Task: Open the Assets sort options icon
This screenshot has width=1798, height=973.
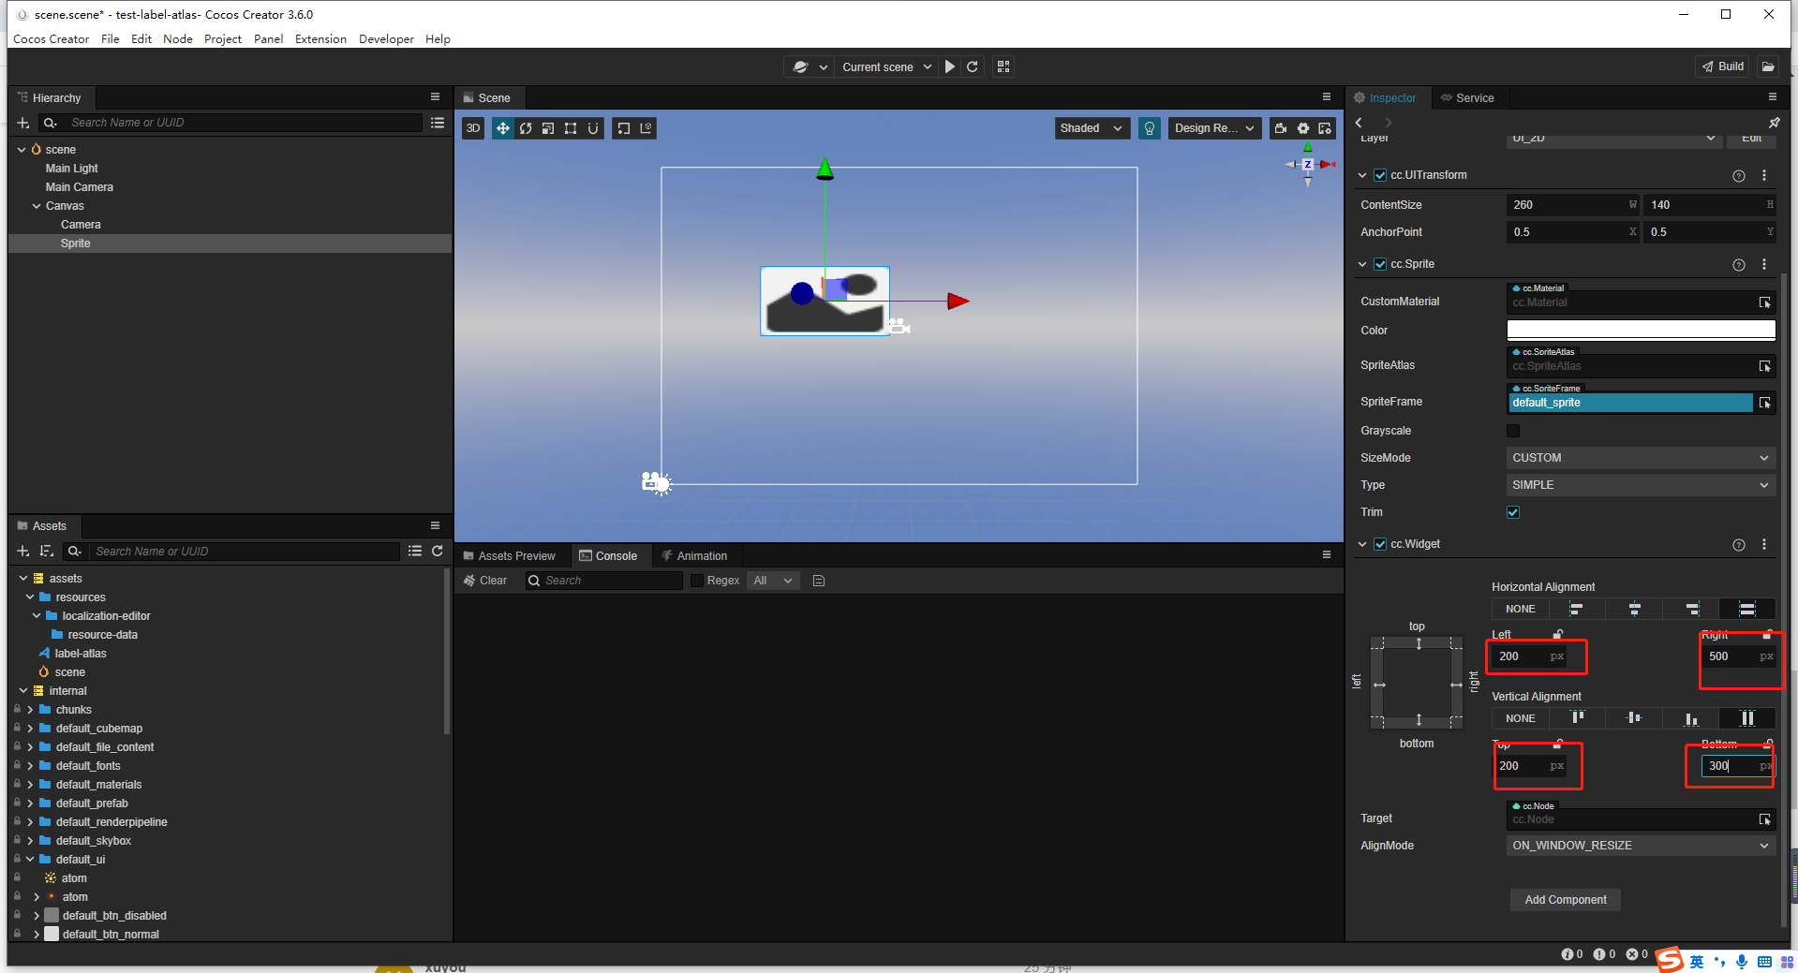Action: pyautogui.click(x=46, y=552)
